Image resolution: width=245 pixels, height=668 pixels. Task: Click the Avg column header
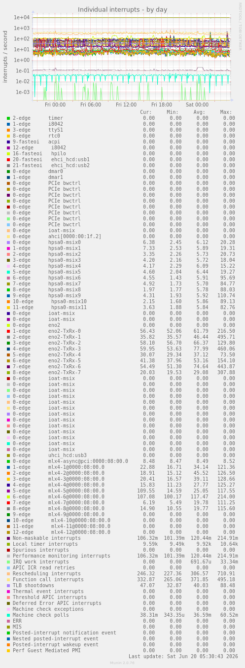[200, 112]
